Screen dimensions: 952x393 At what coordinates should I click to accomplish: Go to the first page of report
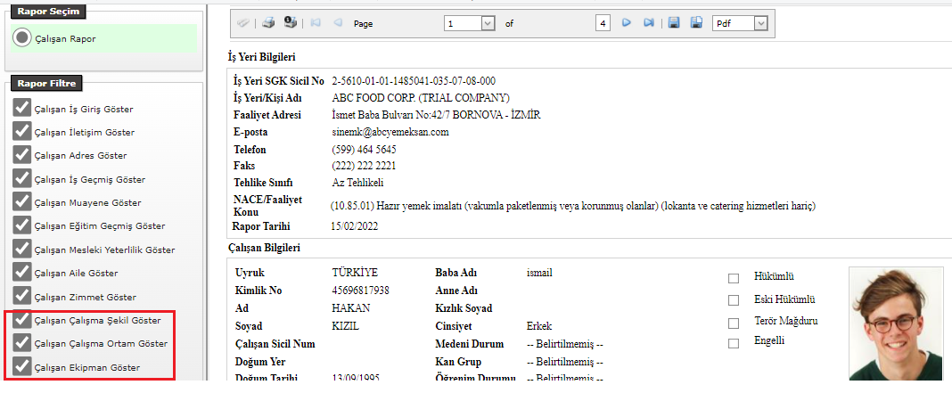click(316, 23)
